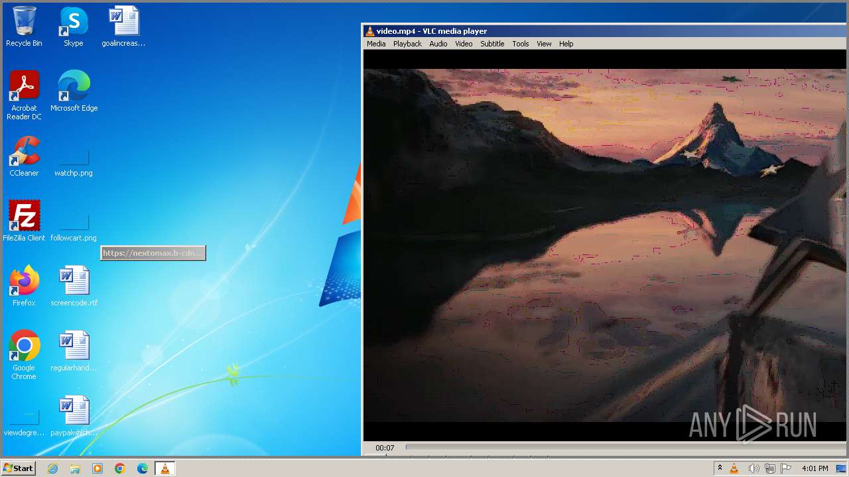Image resolution: width=849 pixels, height=477 pixels.
Task: Click the video.mp4 VLC title bar
Action: tap(606, 31)
